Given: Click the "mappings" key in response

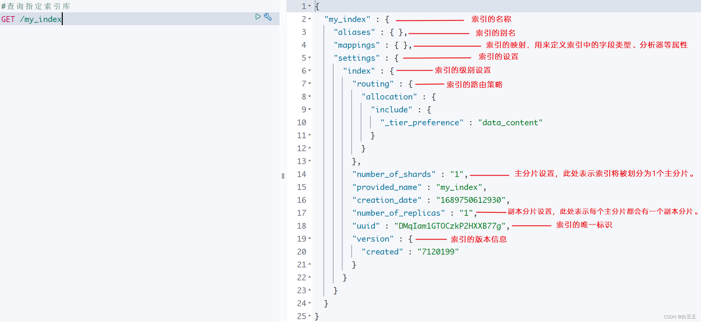Looking at the screenshot, I should pos(357,45).
